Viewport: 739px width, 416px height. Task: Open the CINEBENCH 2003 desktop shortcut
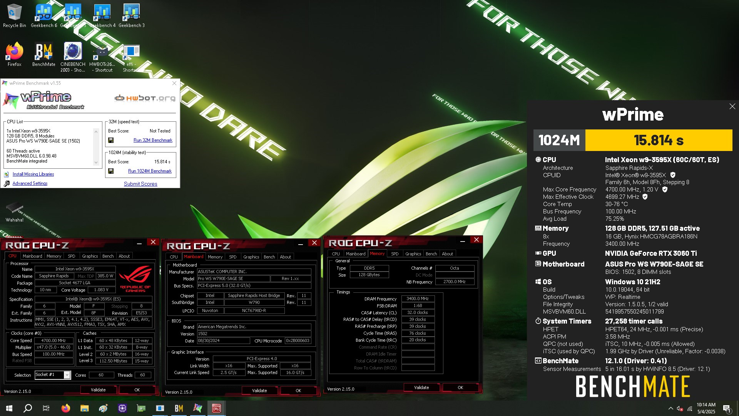(73, 57)
